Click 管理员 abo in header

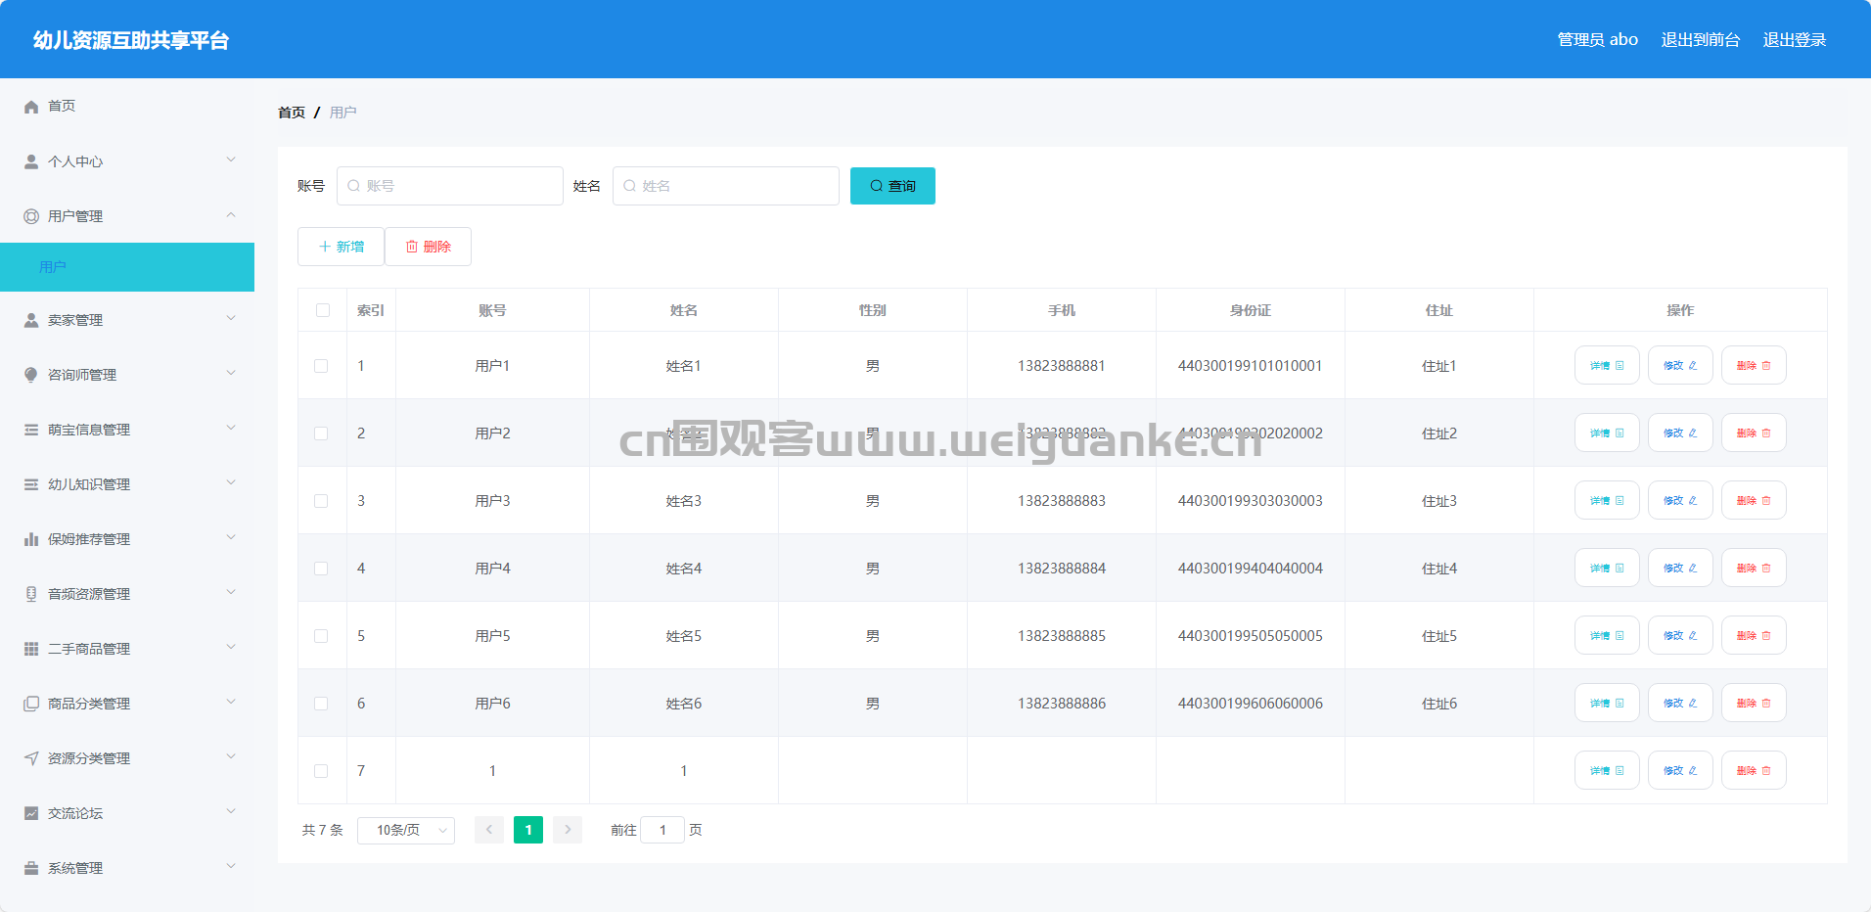coord(1598,40)
